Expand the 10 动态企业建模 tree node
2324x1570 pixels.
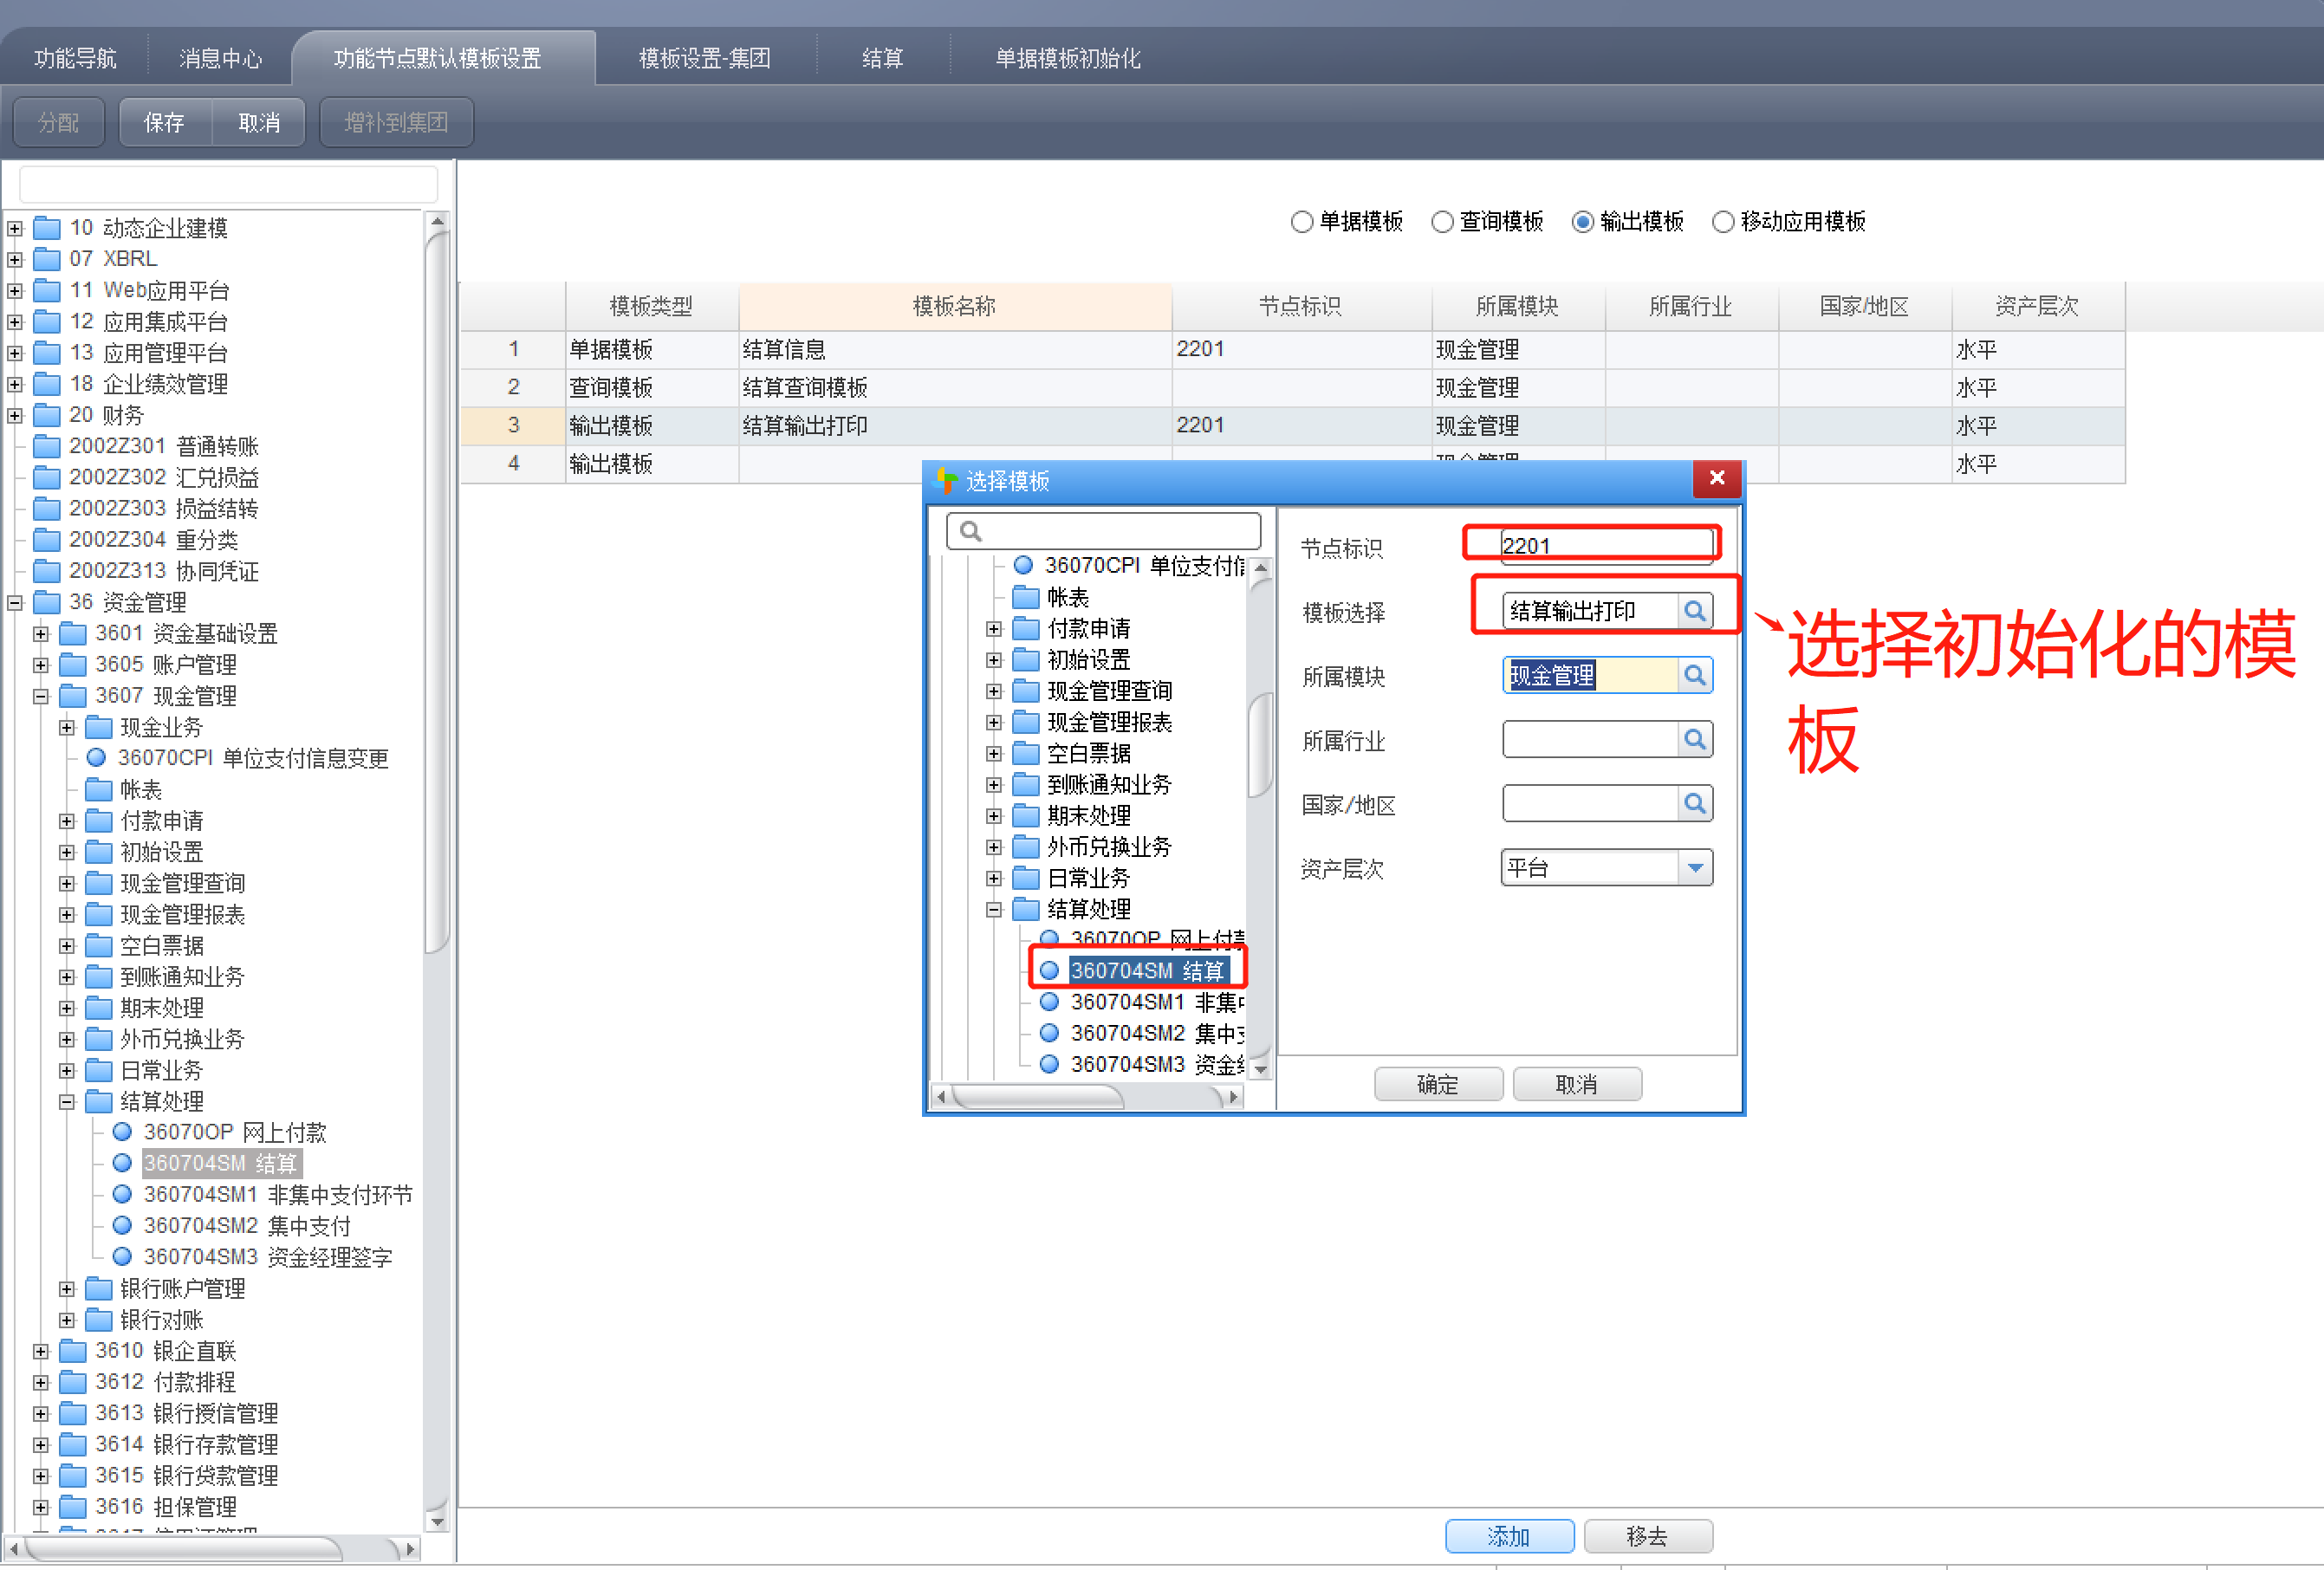pos(15,228)
